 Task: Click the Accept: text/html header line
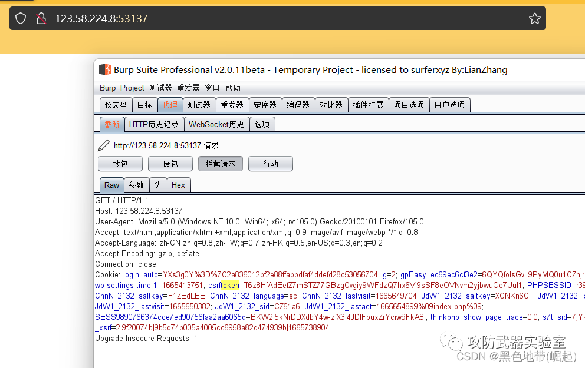257,232
